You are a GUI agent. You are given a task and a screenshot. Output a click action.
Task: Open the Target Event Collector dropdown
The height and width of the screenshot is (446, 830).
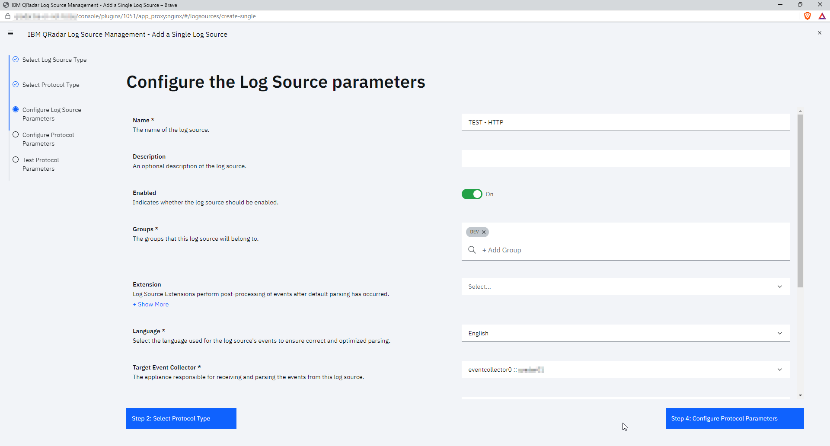pyautogui.click(x=626, y=370)
